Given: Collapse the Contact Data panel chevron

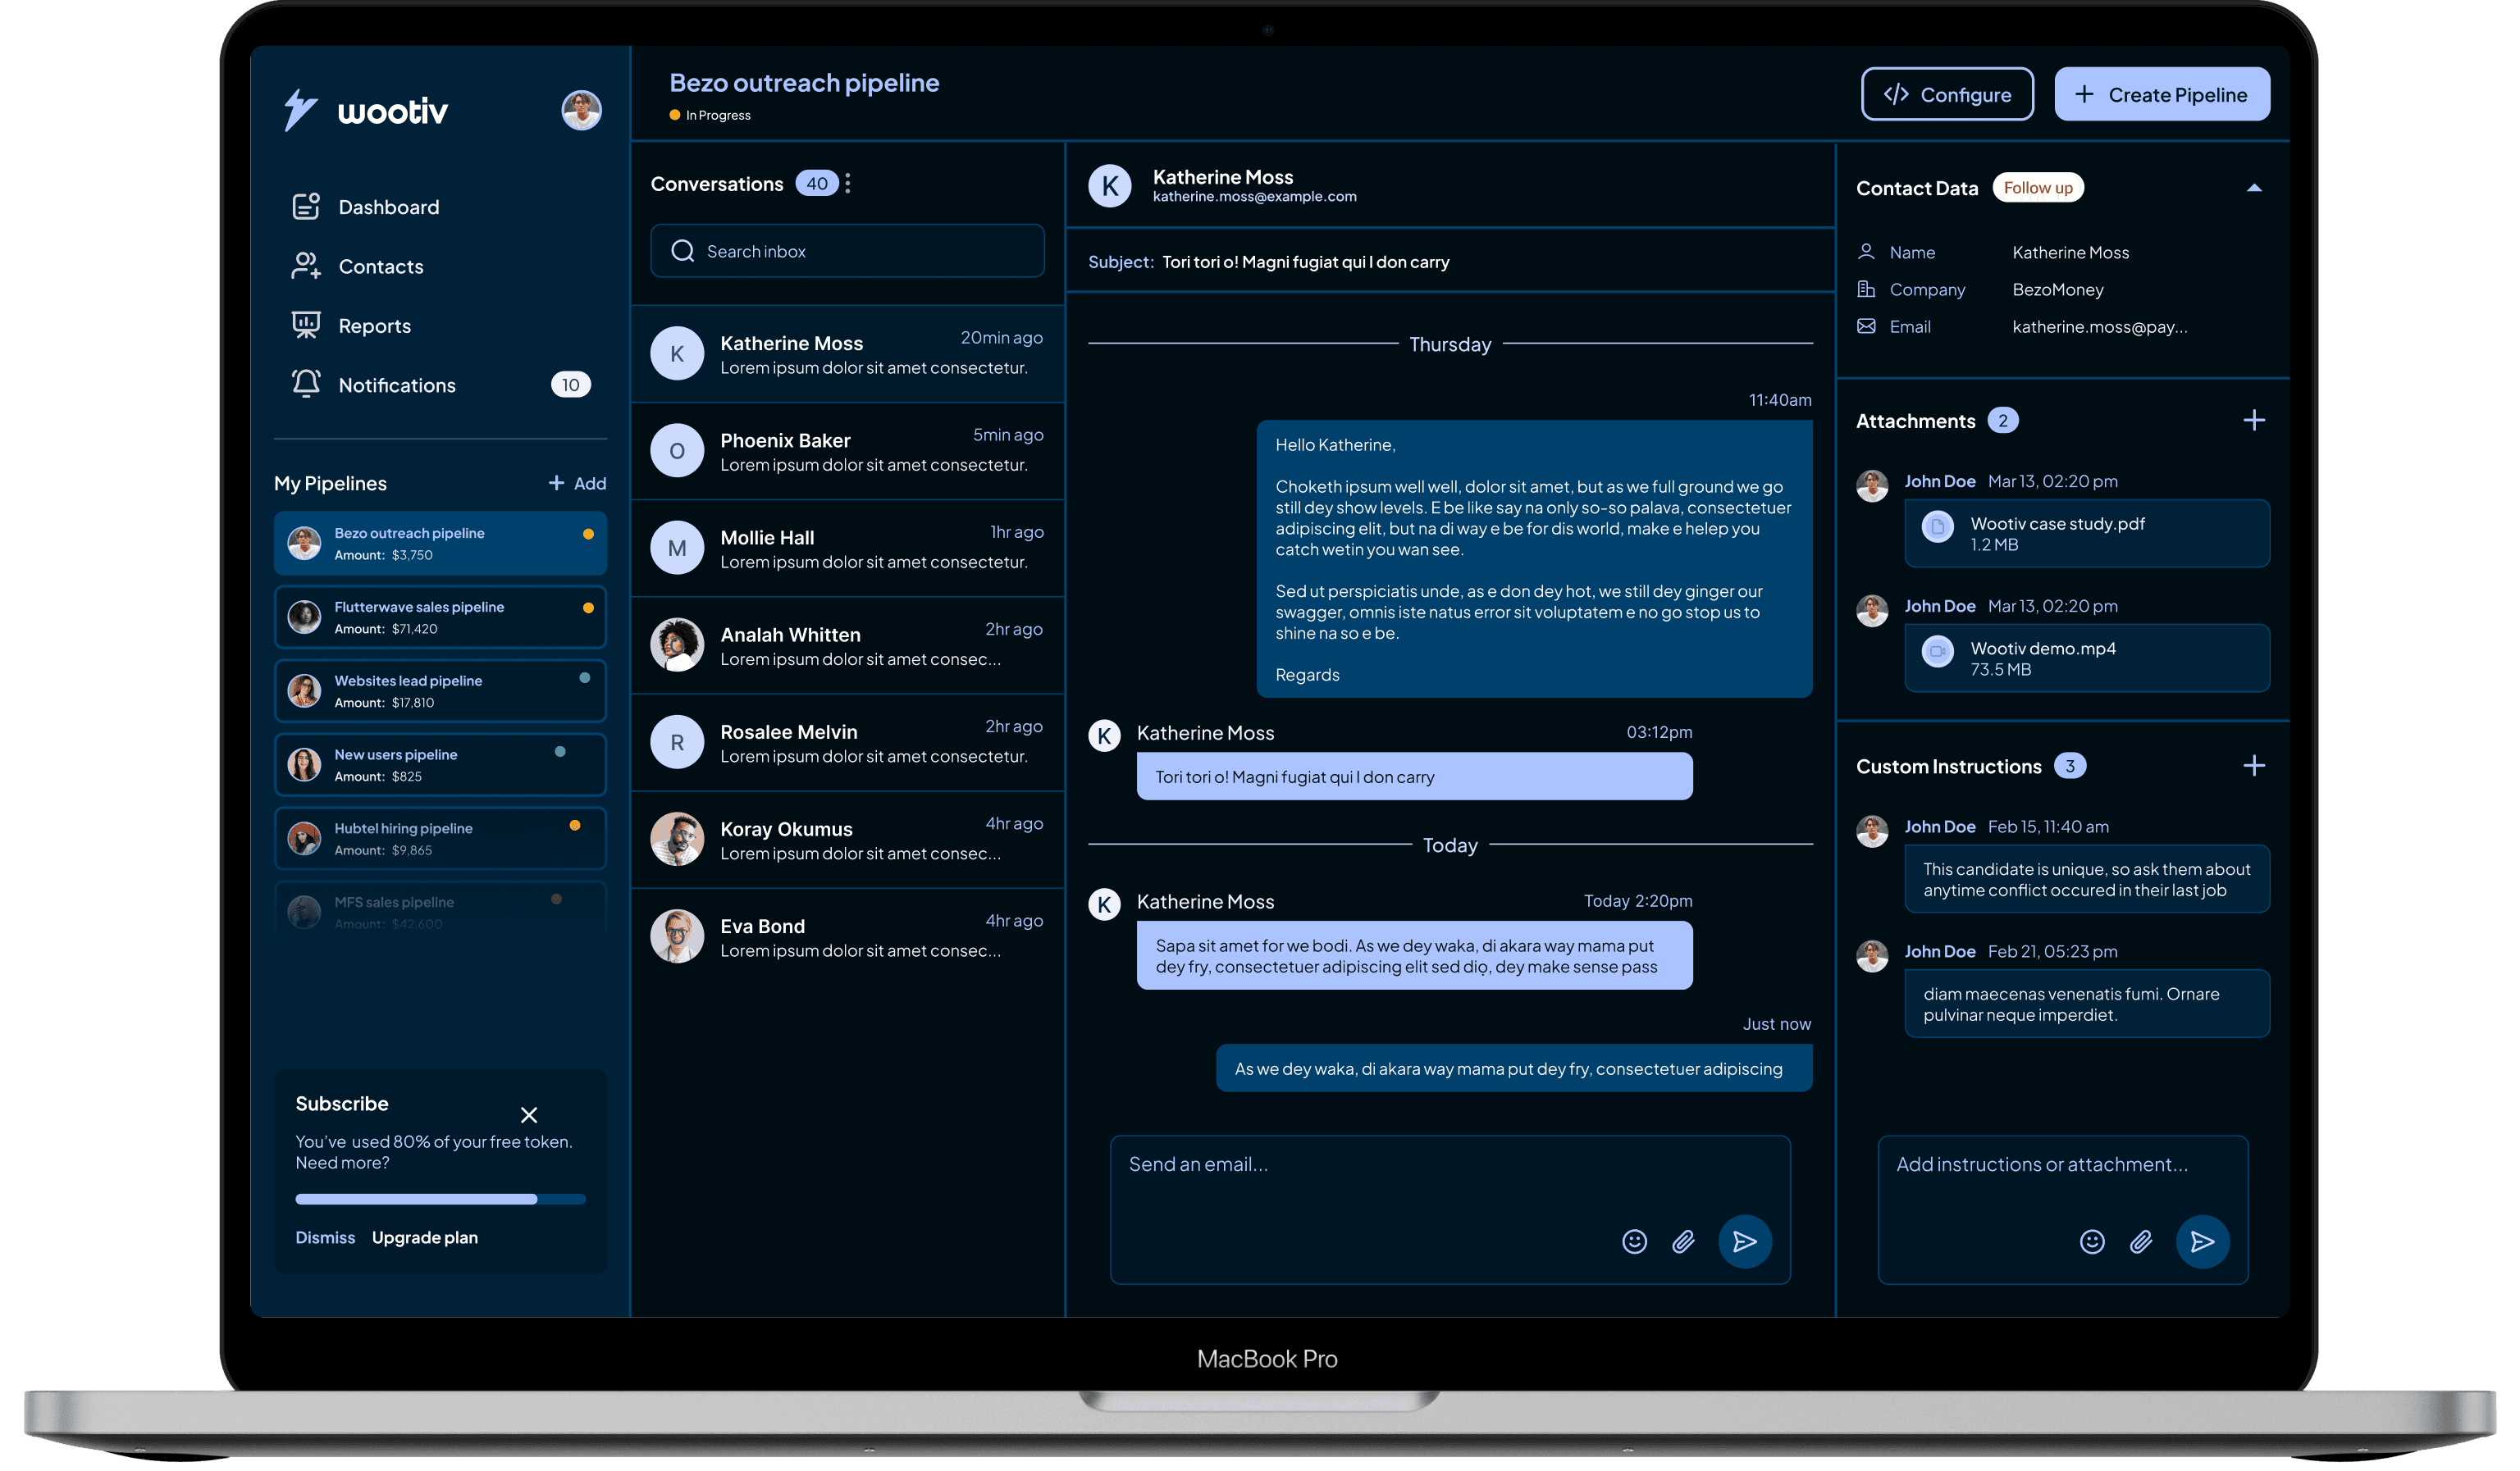Looking at the screenshot, I should (2255, 187).
